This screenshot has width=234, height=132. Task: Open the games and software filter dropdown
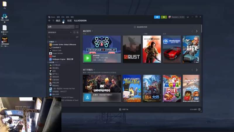point(60,32)
